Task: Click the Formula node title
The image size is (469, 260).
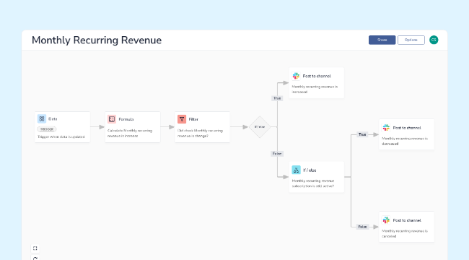Action: pyautogui.click(x=126, y=119)
